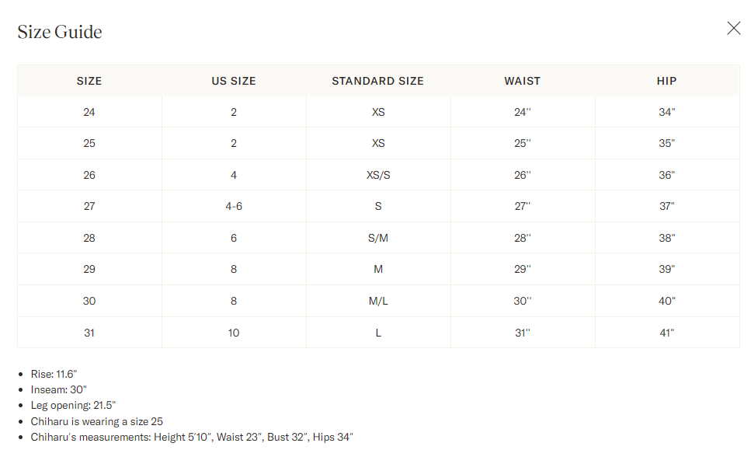Click the 41" hip measurement cell
The height and width of the screenshot is (464, 751).
click(666, 333)
